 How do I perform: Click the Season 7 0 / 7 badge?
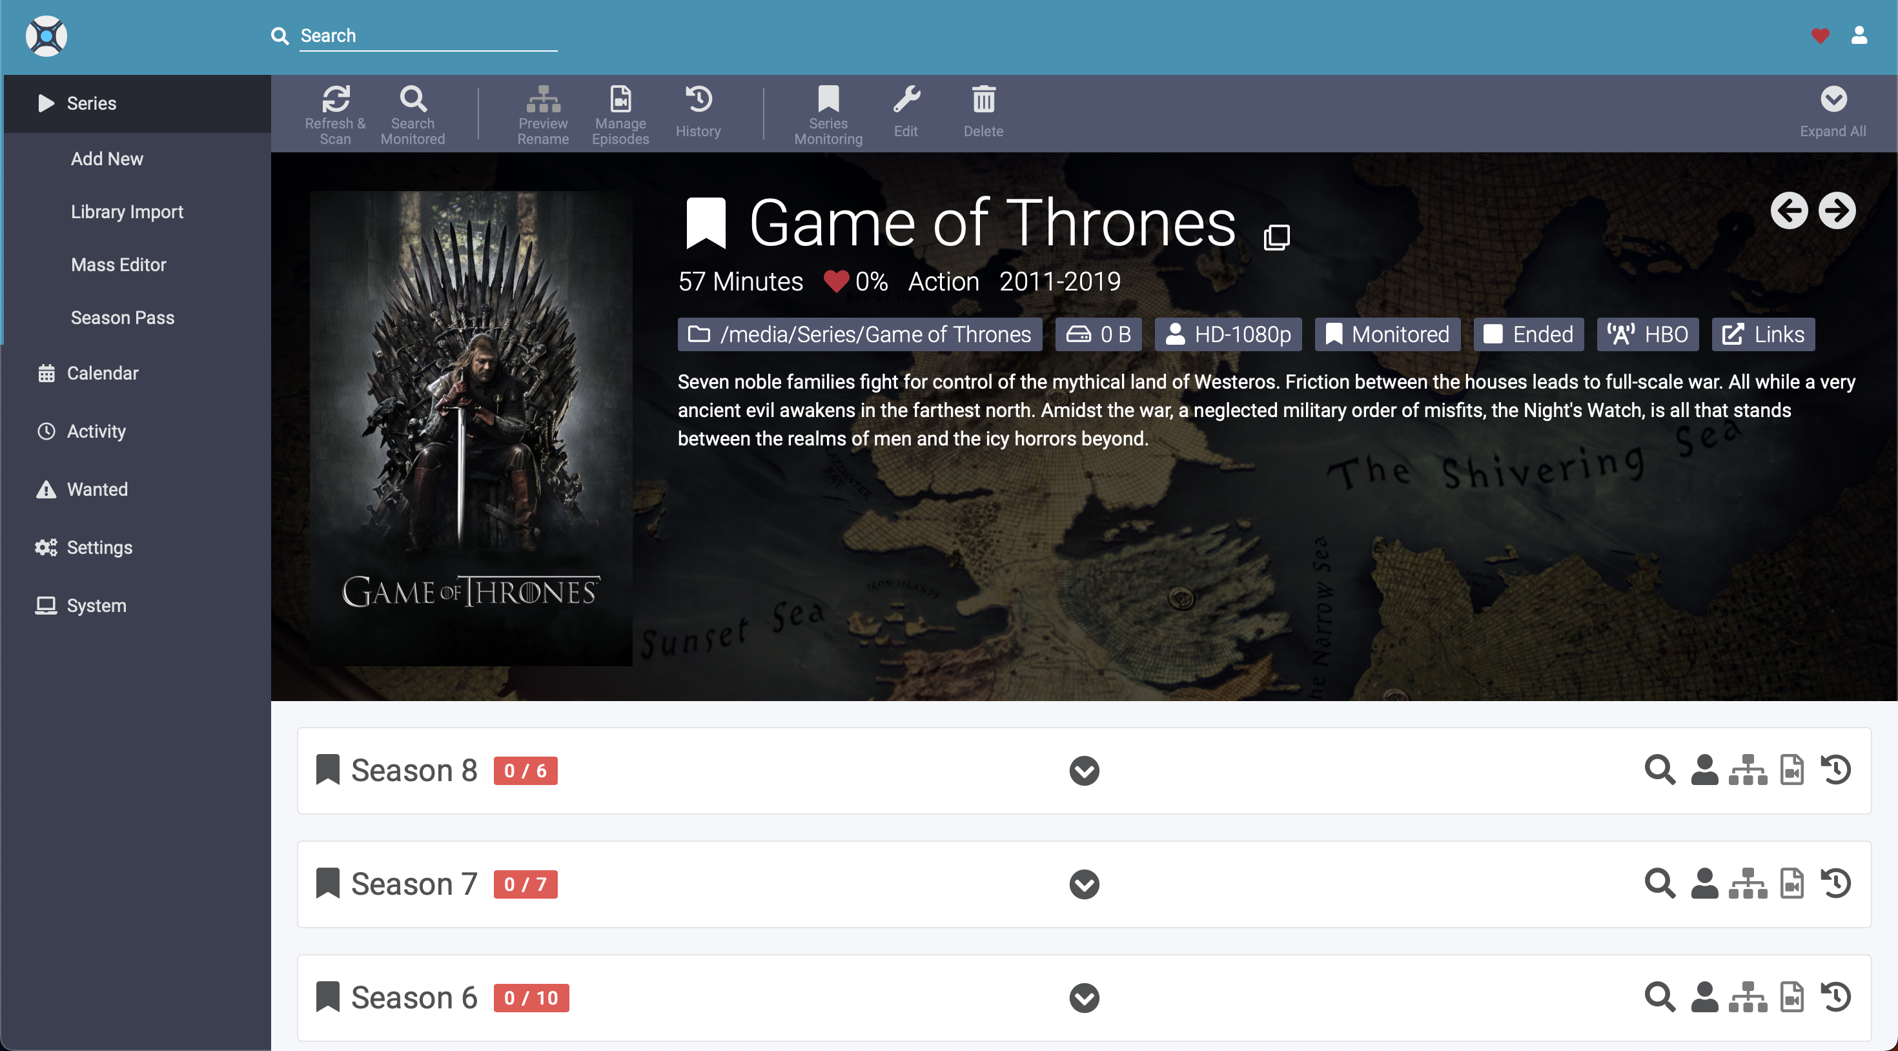click(x=526, y=884)
